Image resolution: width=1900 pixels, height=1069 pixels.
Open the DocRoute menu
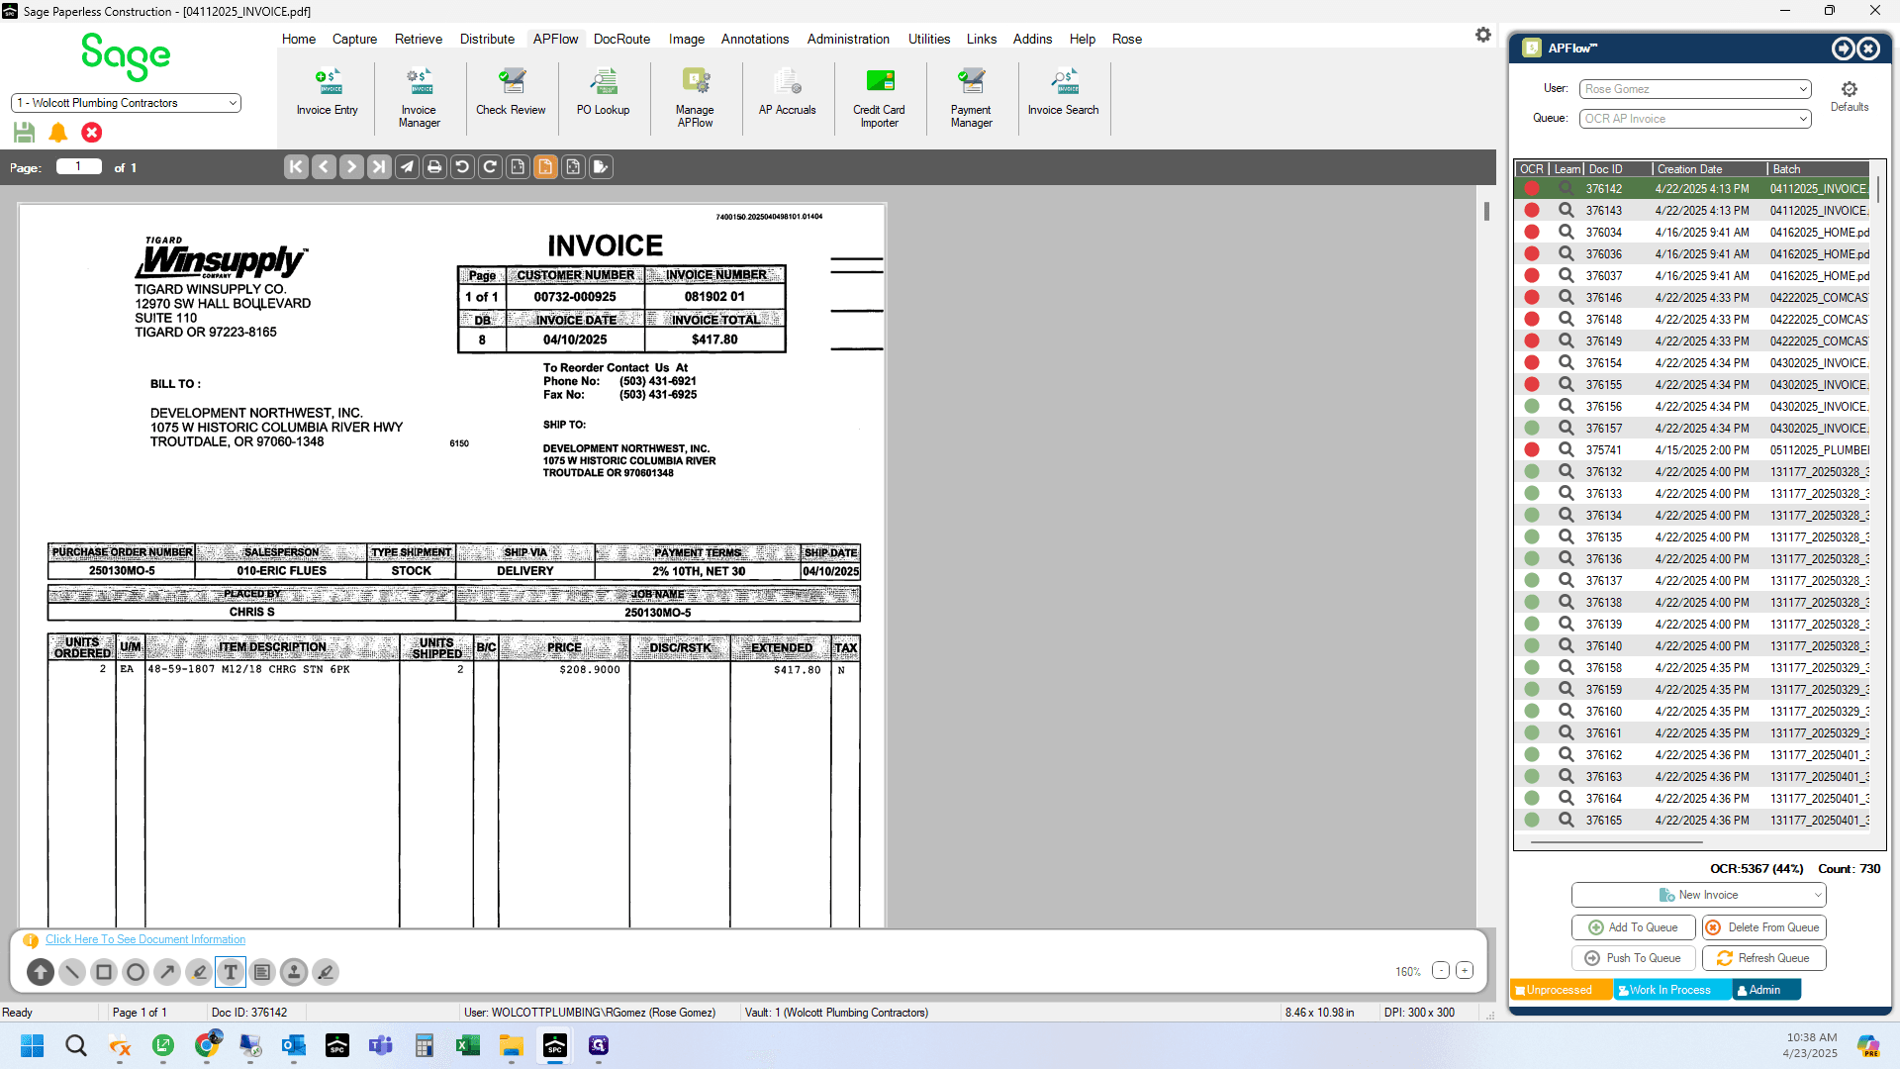[x=621, y=39]
